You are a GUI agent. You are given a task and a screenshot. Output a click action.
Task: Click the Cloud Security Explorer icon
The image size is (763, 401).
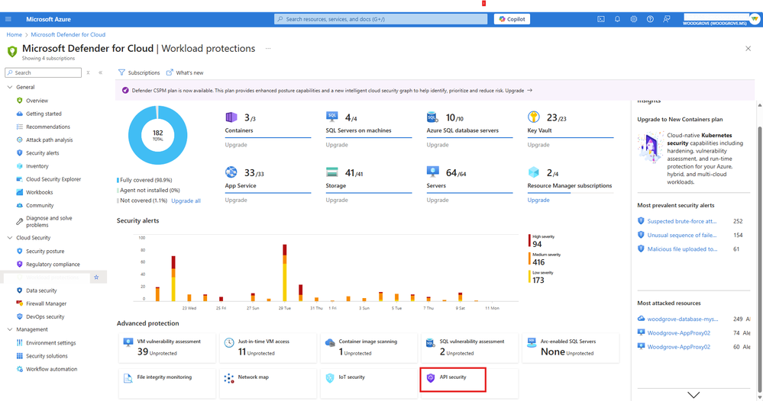coord(19,180)
